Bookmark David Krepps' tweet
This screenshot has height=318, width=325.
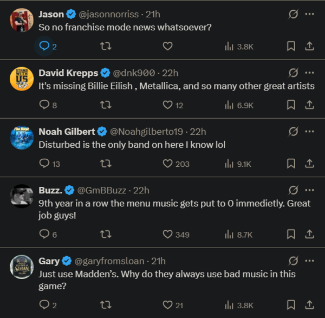[291, 105]
